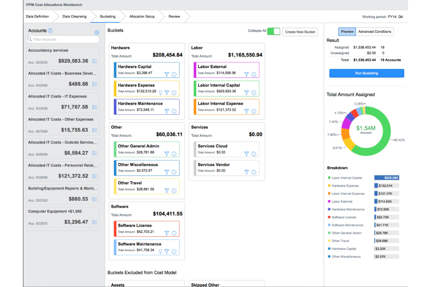Click the Run Bucketing button
Screen dimensions: 431x287
click(x=366, y=73)
